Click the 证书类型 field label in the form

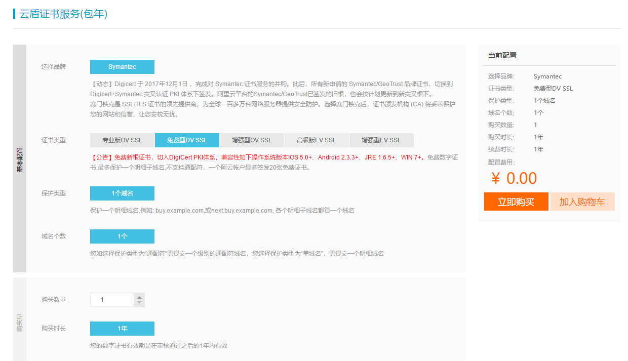(x=54, y=140)
